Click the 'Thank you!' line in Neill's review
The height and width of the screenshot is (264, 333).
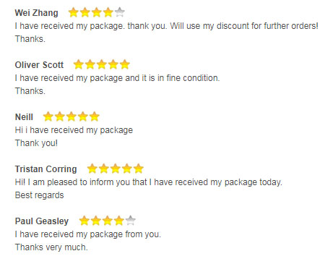point(36,143)
